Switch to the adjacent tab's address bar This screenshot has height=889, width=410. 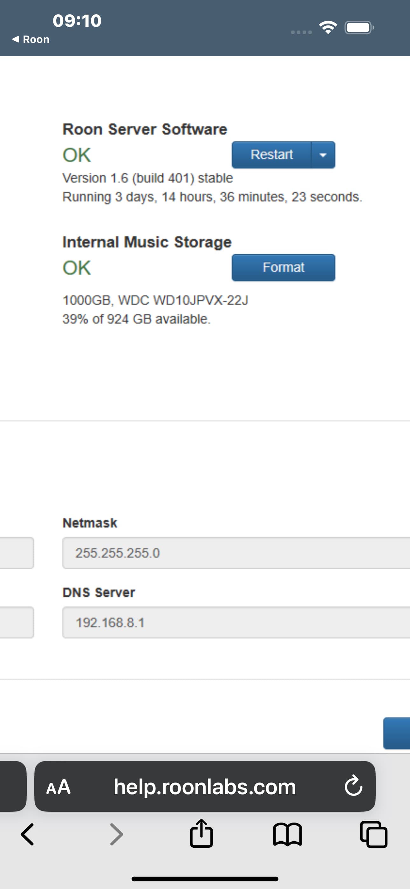[12, 786]
